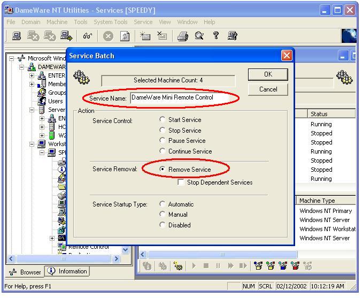The image size is (363, 298).
Task: Click the blue-circle yellow-box batch icon
Action: click(258, 266)
